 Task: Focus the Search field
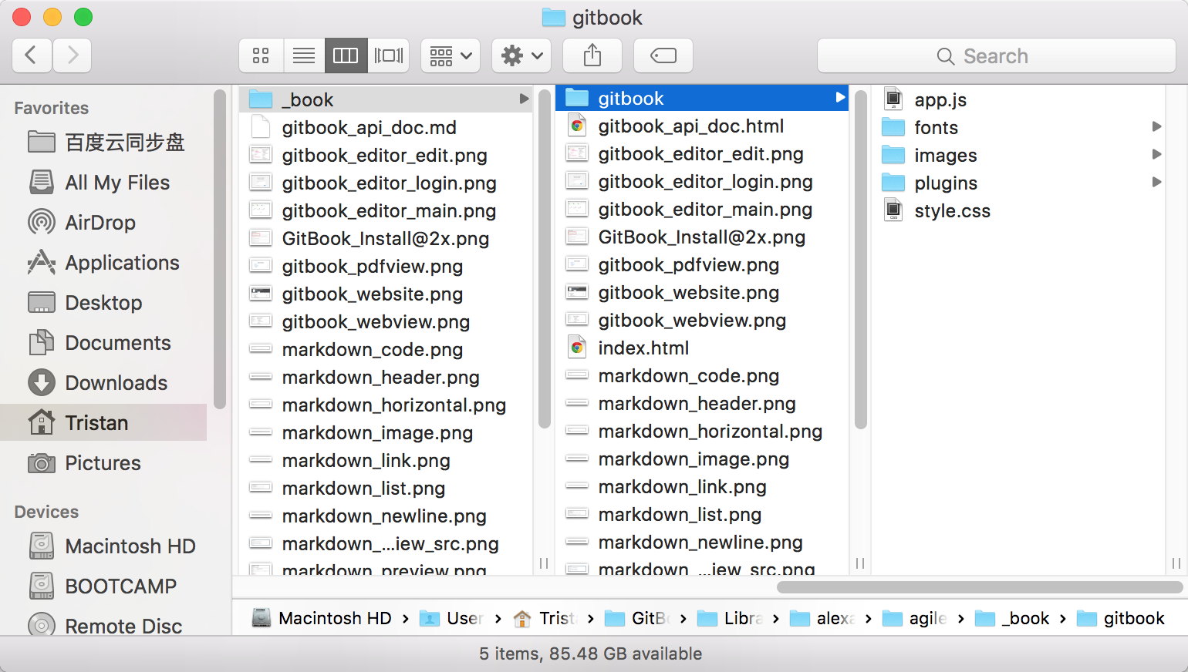point(997,55)
